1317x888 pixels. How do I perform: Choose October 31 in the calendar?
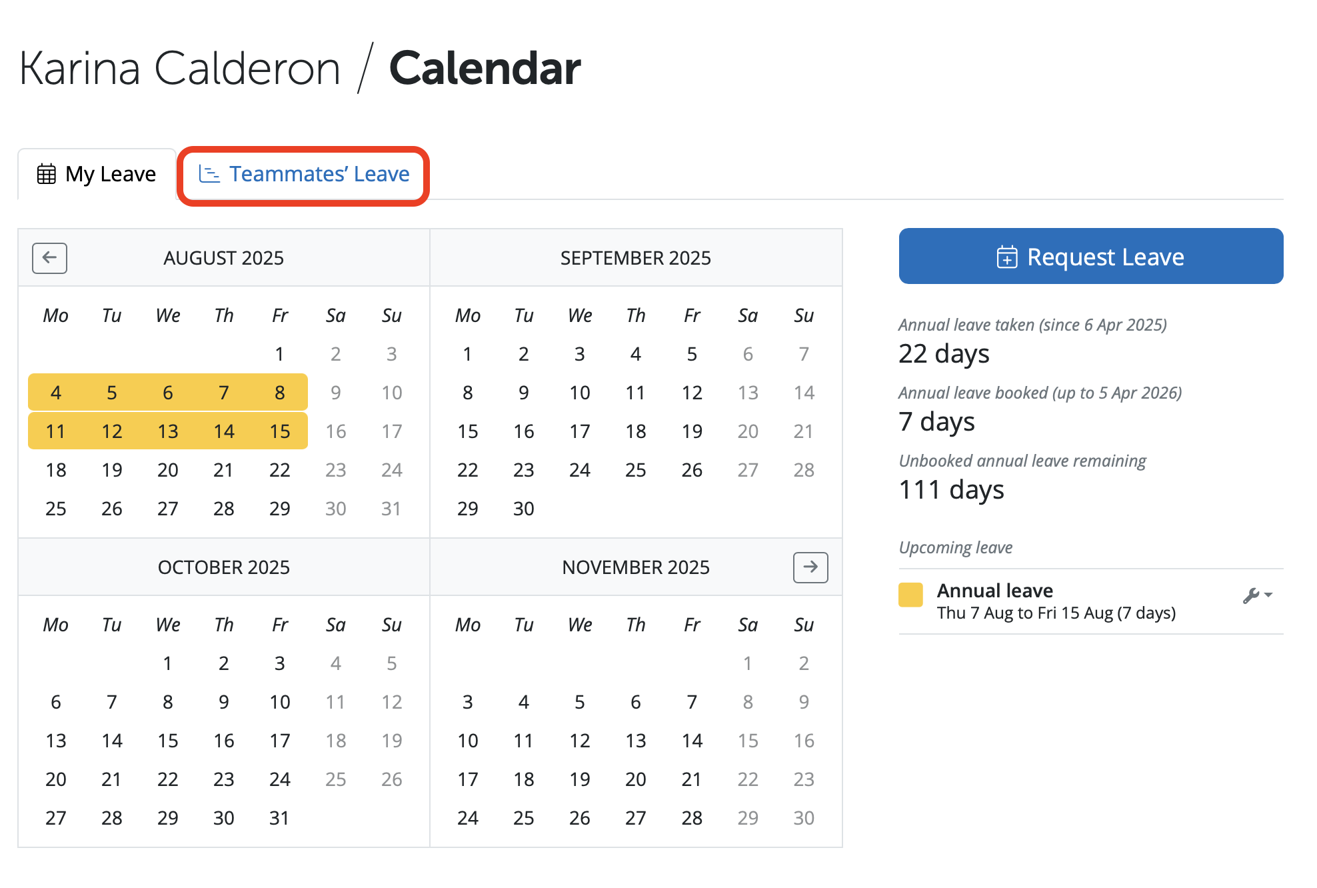(x=280, y=818)
